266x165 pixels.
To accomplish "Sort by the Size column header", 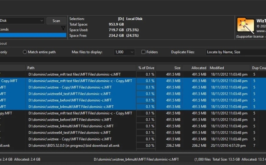I will tap(169, 68).
